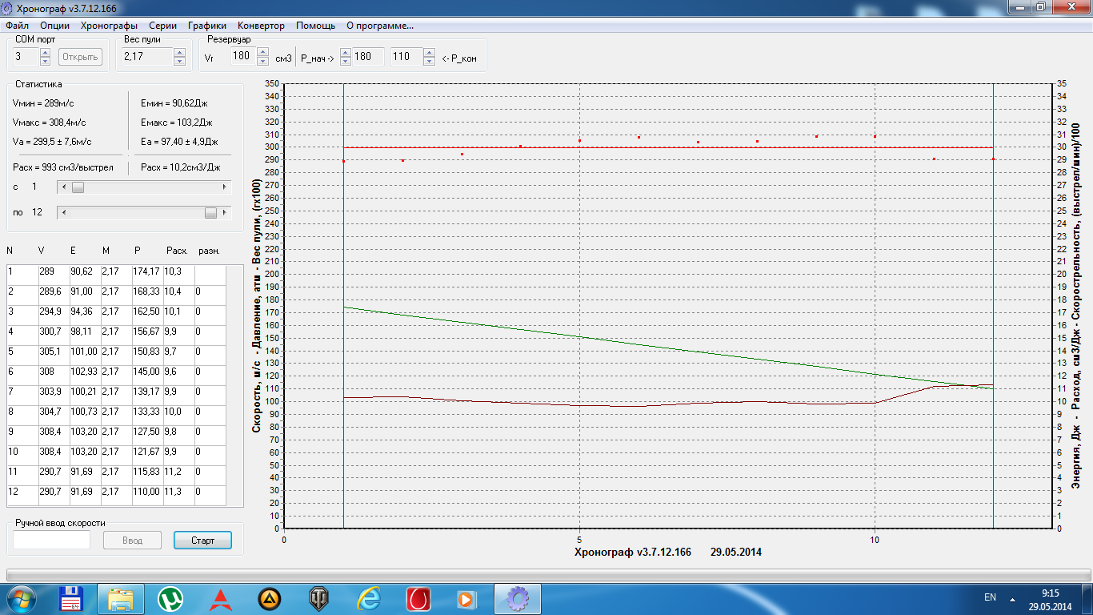The height and width of the screenshot is (615, 1093).
Task: Open Windows Explorer from the taskbar
Action: pos(121,598)
